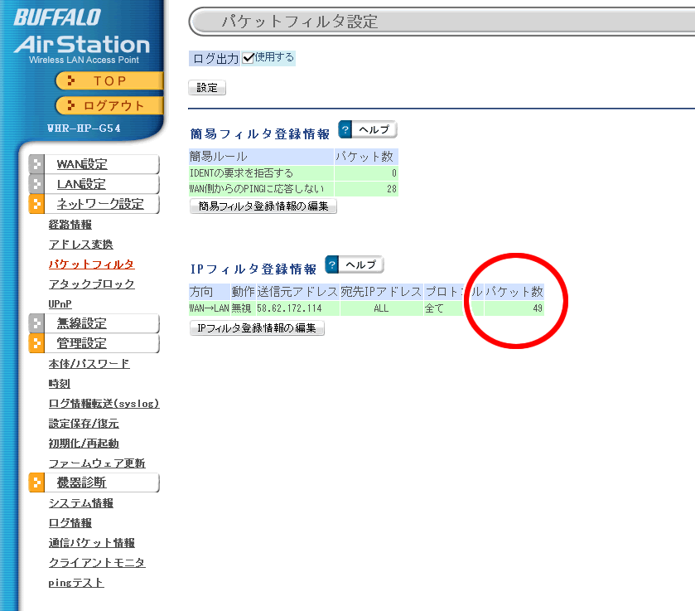The height and width of the screenshot is (611, 695).
Task: Collapse the ネットワーク設定 orange icon
Action: pos(36,204)
